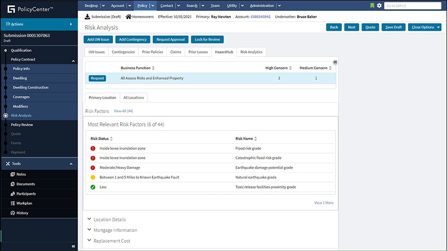Image resolution: width=447 pixels, height=251 pixels.
Task: Open Notes from the Tools section
Action: pyautogui.click(x=21, y=174)
